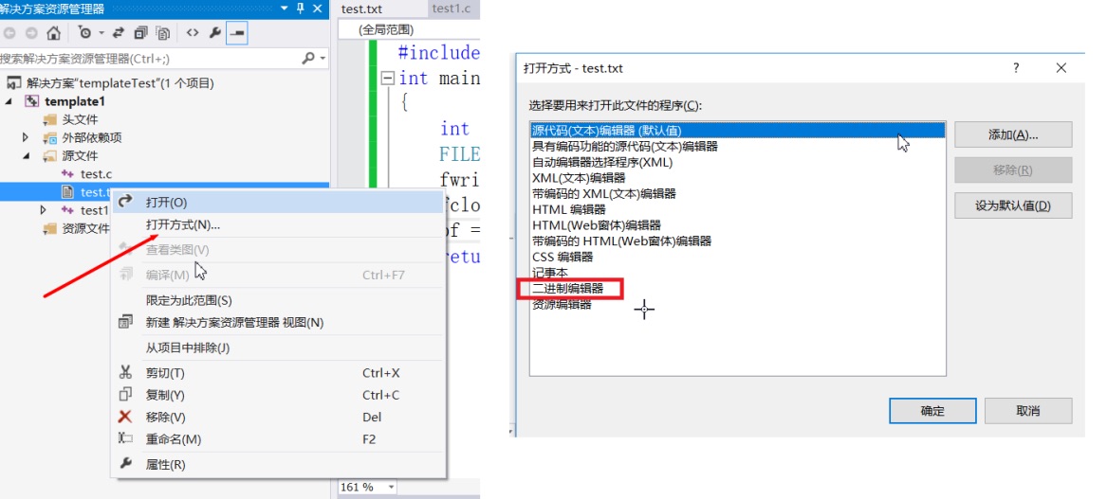Choose 从项目中排除(J) in context menu
Screen dimensions: 1107x499
(x=279, y=348)
